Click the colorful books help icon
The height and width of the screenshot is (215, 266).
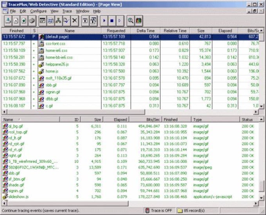pyautogui.click(x=139, y=21)
